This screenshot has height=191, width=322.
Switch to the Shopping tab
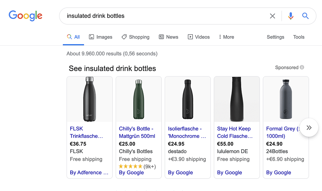(x=135, y=37)
